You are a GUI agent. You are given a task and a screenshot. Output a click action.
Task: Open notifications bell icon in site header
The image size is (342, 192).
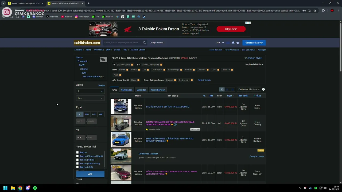233,43
